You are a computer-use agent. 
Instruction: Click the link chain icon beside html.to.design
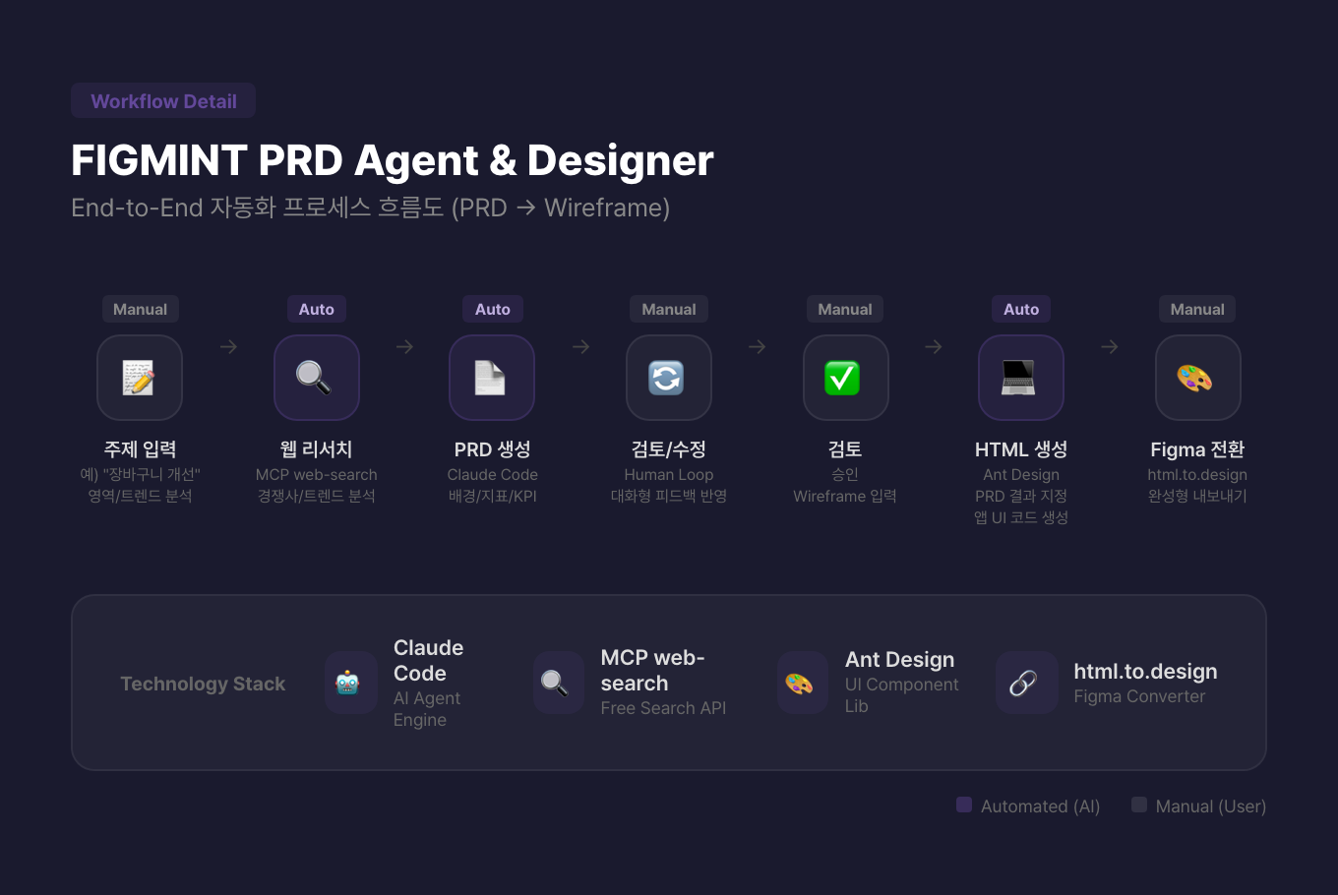point(1025,683)
